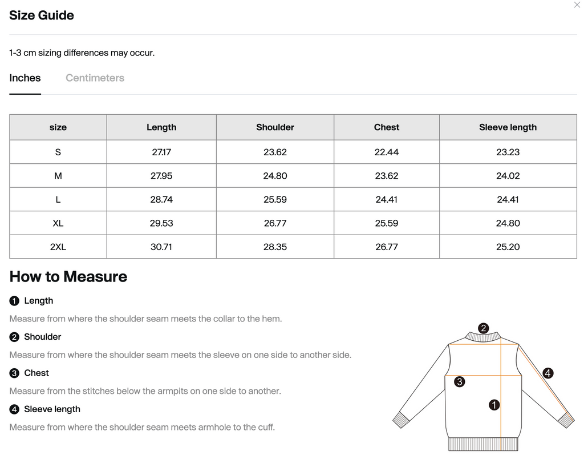Select the M size row label
584x467 pixels.
point(58,176)
